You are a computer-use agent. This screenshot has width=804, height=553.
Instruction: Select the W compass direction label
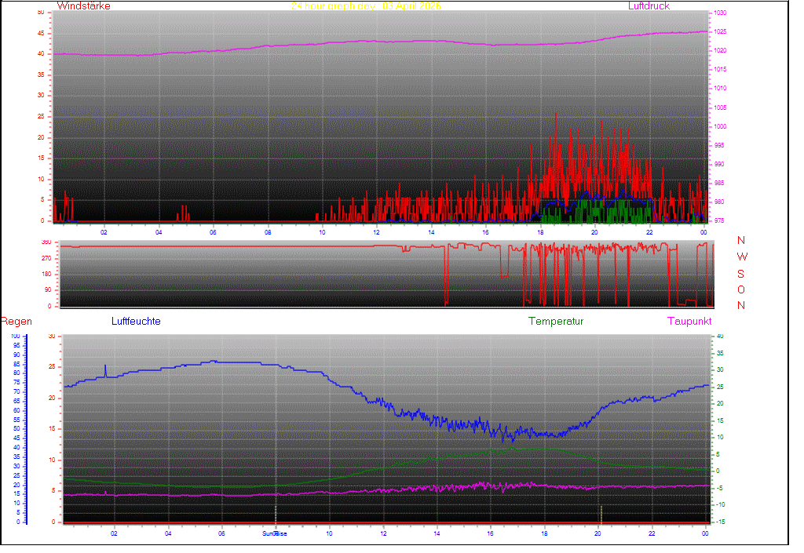coord(742,257)
